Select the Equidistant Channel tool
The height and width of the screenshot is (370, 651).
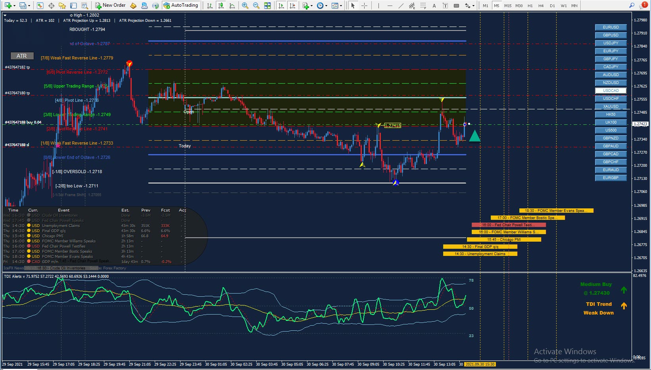click(412, 6)
